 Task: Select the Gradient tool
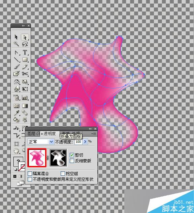coord(25,106)
